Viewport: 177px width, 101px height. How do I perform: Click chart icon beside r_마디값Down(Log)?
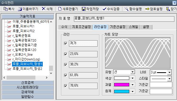pyautogui.click(x=9, y=59)
